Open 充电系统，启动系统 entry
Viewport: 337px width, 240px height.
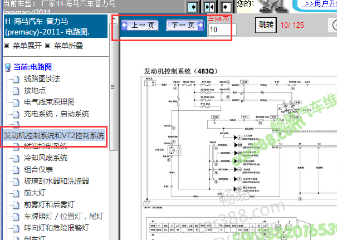coord(56,114)
